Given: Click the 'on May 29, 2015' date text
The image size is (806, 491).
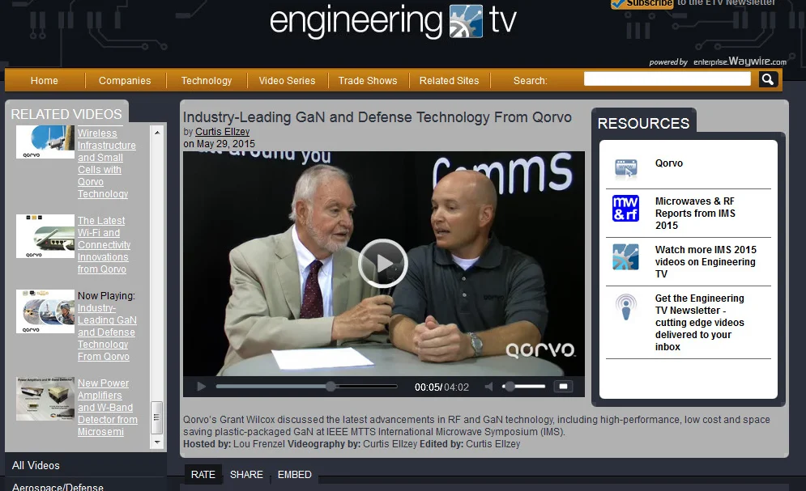Looking at the screenshot, I should coord(219,144).
